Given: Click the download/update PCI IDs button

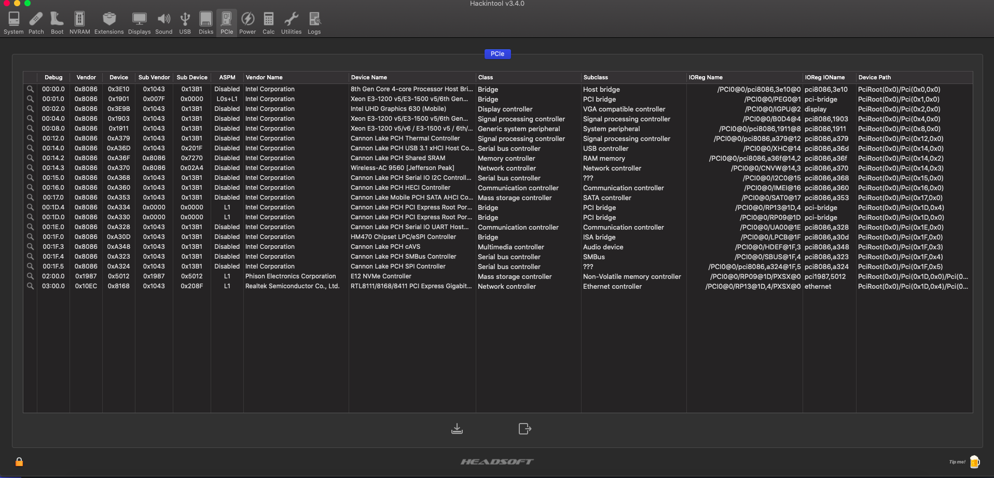Looking at the screenshot, I should (457, 429).
